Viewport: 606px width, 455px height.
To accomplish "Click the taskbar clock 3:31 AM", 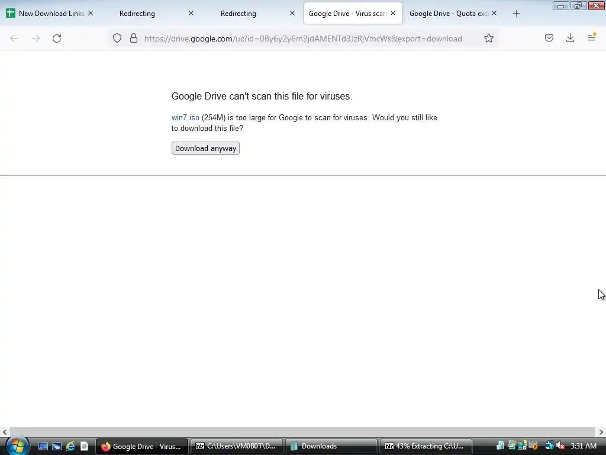I will tap(584, 446).
